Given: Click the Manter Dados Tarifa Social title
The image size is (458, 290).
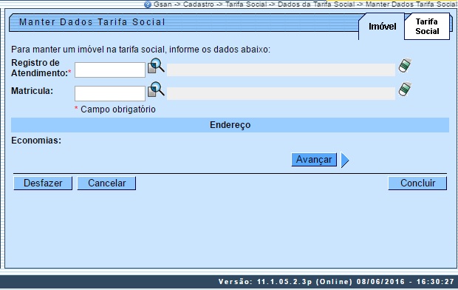Looking at the screenshot, I should click(92, 22).
